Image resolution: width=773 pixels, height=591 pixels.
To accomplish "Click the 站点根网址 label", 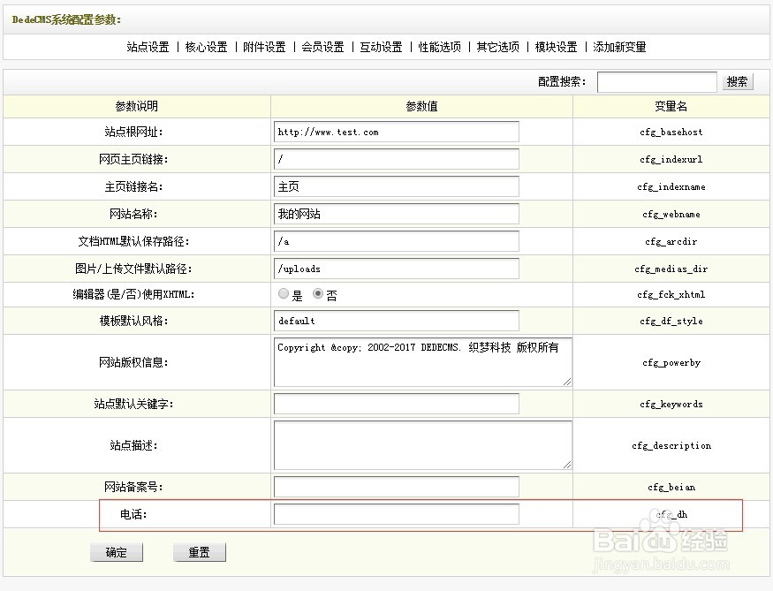I will click(133, 132).
